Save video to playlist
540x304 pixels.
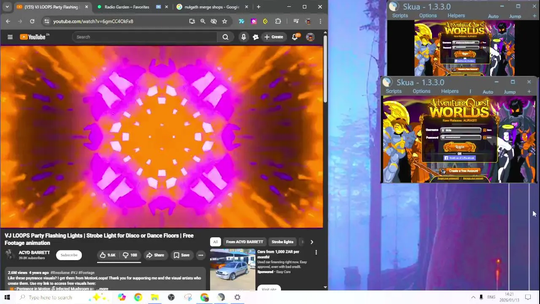click(181, 255)
